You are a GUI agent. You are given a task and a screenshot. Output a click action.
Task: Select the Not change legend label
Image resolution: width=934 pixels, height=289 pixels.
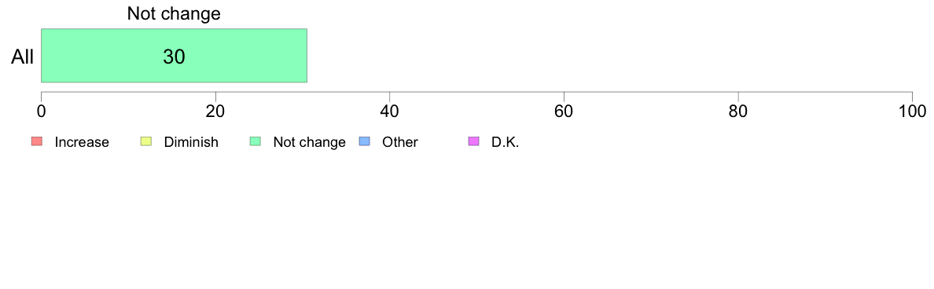(x=309, y=142)
